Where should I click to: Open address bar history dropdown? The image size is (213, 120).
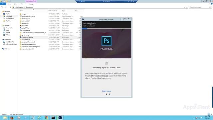[x=184, y=7]
